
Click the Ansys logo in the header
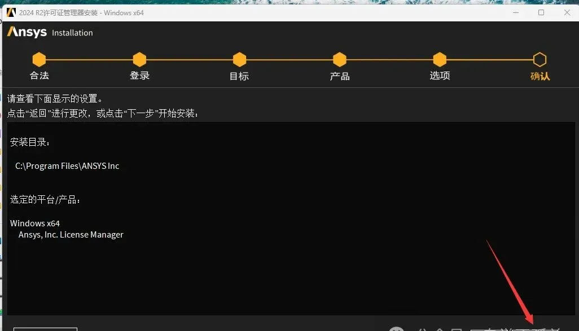tap(27, 32)
